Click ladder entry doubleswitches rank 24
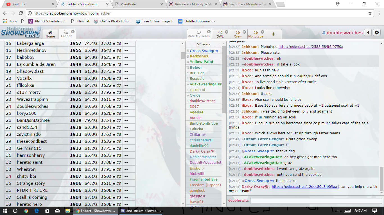 pos(33,106)
